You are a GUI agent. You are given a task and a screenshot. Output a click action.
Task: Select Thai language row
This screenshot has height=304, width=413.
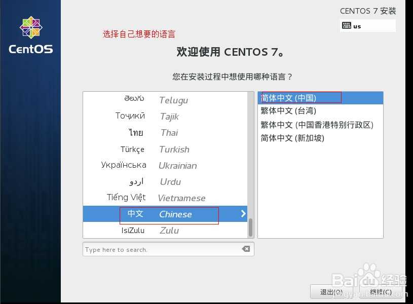(165, 133)
